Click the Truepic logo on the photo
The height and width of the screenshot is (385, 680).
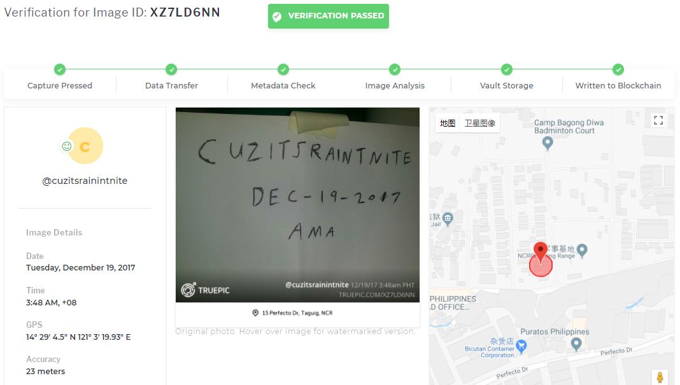(205, 290)
